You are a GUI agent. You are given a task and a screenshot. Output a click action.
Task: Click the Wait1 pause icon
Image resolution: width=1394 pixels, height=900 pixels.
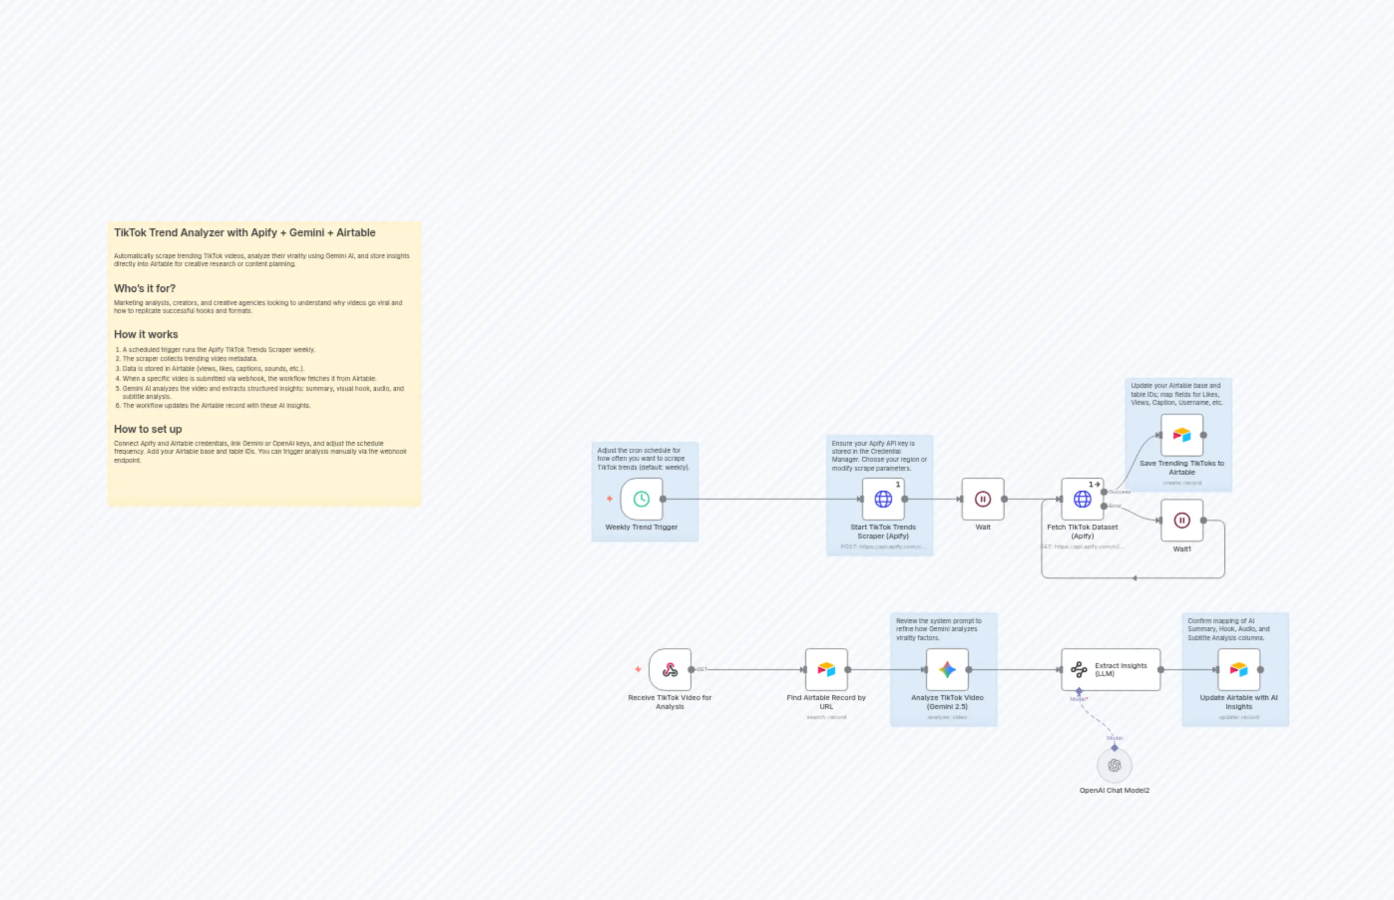click(x=1182, y=520)
